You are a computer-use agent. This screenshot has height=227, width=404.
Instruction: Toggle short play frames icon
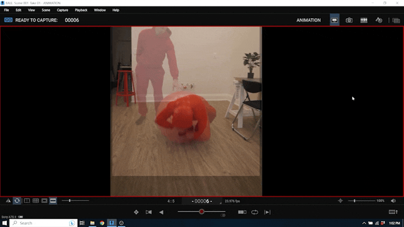coord(242,212)
